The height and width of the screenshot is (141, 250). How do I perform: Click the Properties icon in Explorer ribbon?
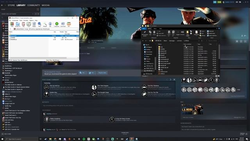click(196, 33)
